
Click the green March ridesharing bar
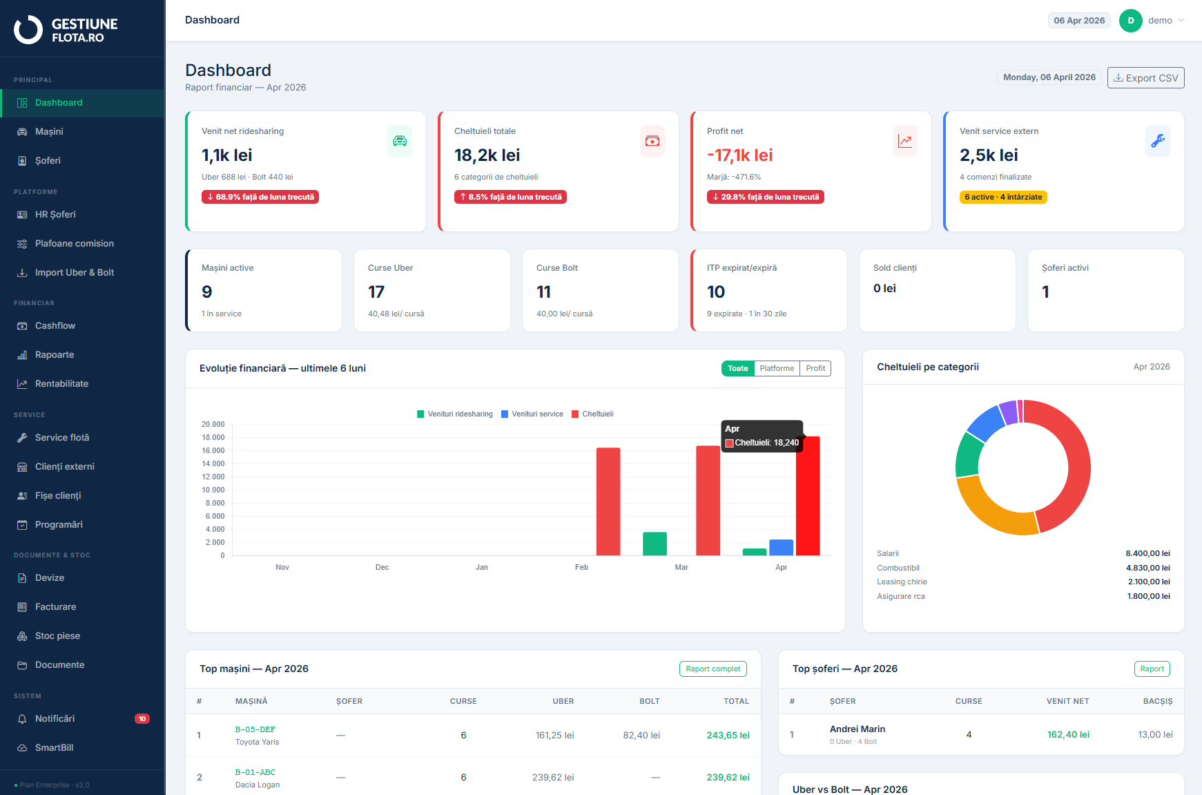coord(655,544)
